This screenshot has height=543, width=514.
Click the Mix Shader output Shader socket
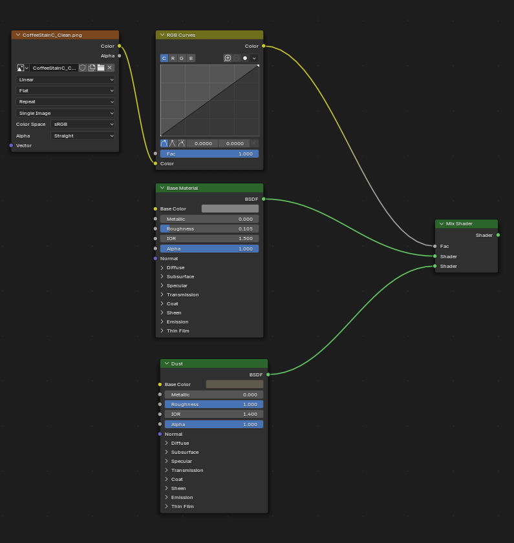click(x=498, y=235)
